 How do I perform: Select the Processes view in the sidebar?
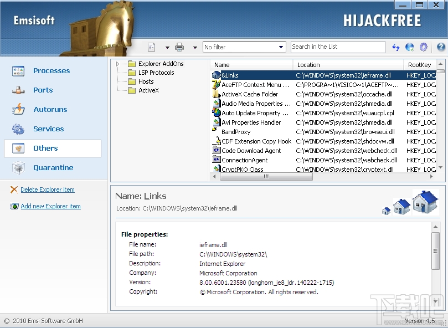(x=52, y=70)
